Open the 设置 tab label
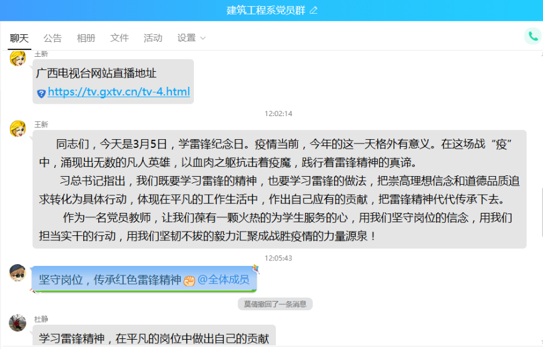This screenshot has height=349, width=543. click(186, 38)
